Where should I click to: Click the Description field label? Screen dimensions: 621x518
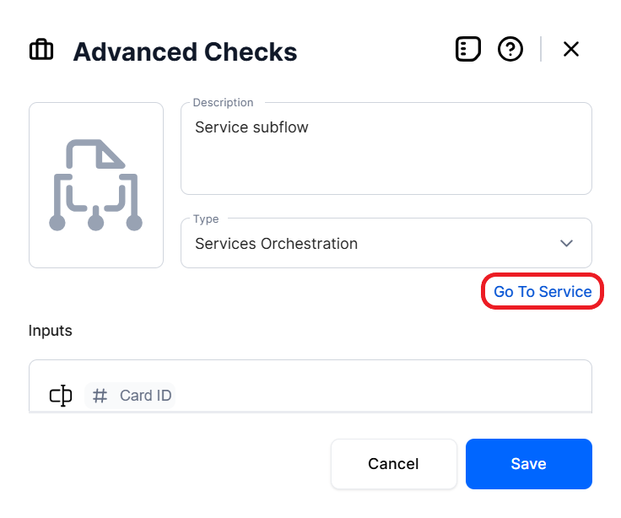(x=223, y=103)
